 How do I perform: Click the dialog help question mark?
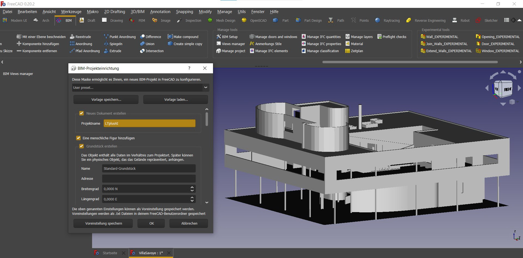189,68
